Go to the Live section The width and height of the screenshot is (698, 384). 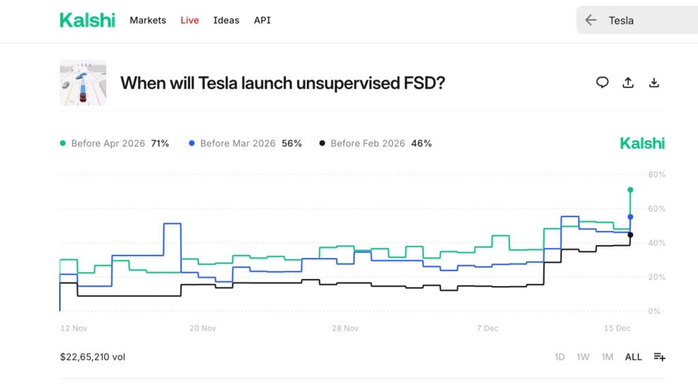pos(189,20)
